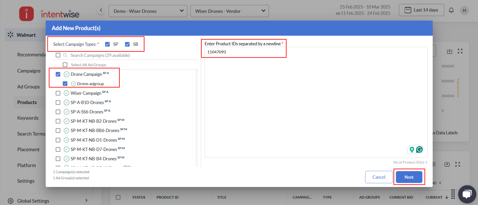Click the CURRENT BID column header
The height and width of the screenshot is (205, 478).
tap(401, 197)
